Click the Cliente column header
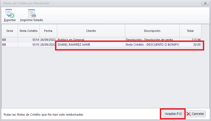The image size is (211, 121). tap(91, 31)
